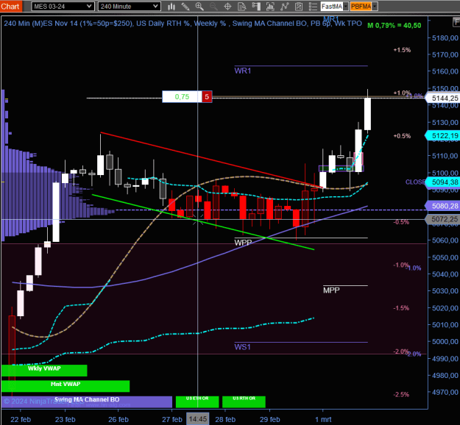The width and height of the screenshot is (460, 425).
Task: Toggle the Swing MA Channel BO button
Action: tap(87, 402)
